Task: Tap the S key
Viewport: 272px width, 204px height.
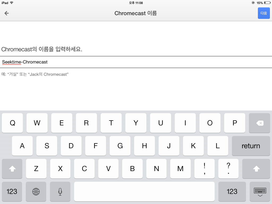Action: click(x=47, y=146)
